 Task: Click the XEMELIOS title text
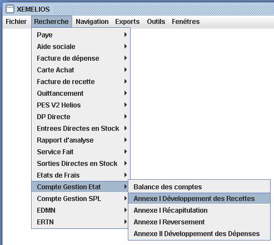(x=33, y=9)
